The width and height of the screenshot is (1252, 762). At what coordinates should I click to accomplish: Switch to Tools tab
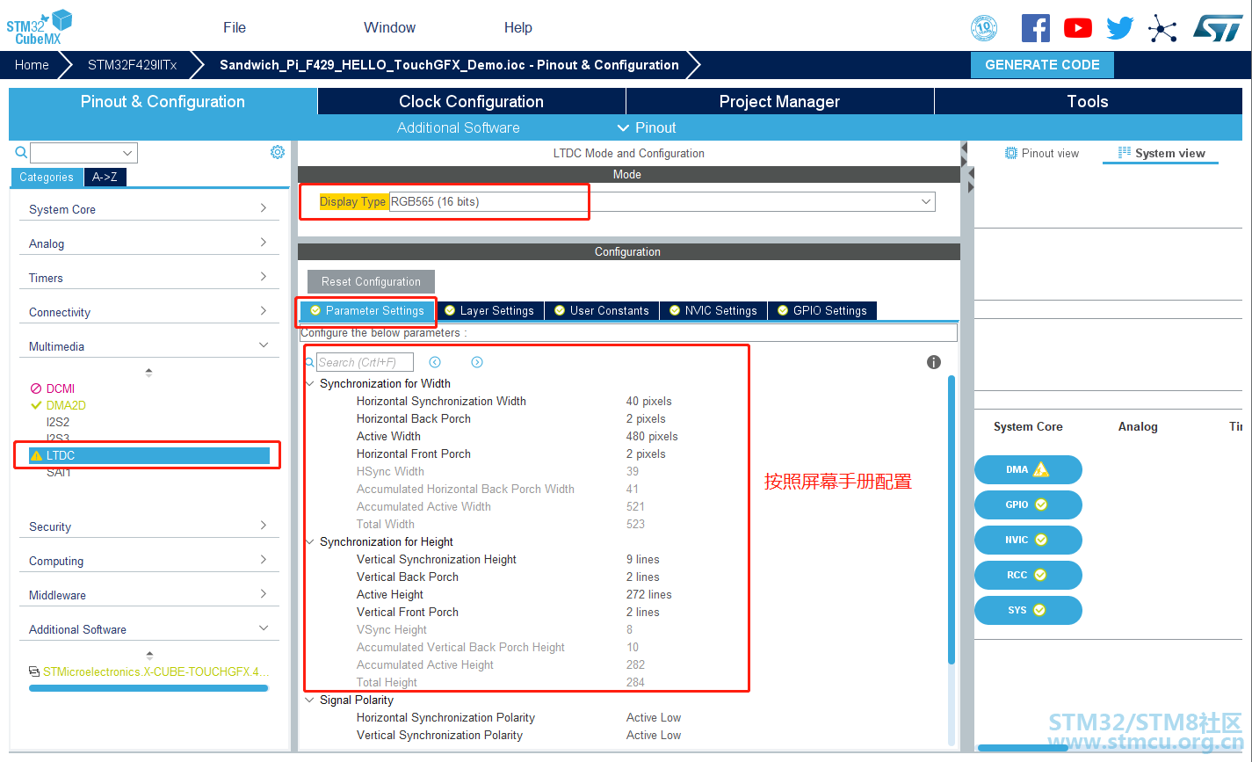[1088, 101]
